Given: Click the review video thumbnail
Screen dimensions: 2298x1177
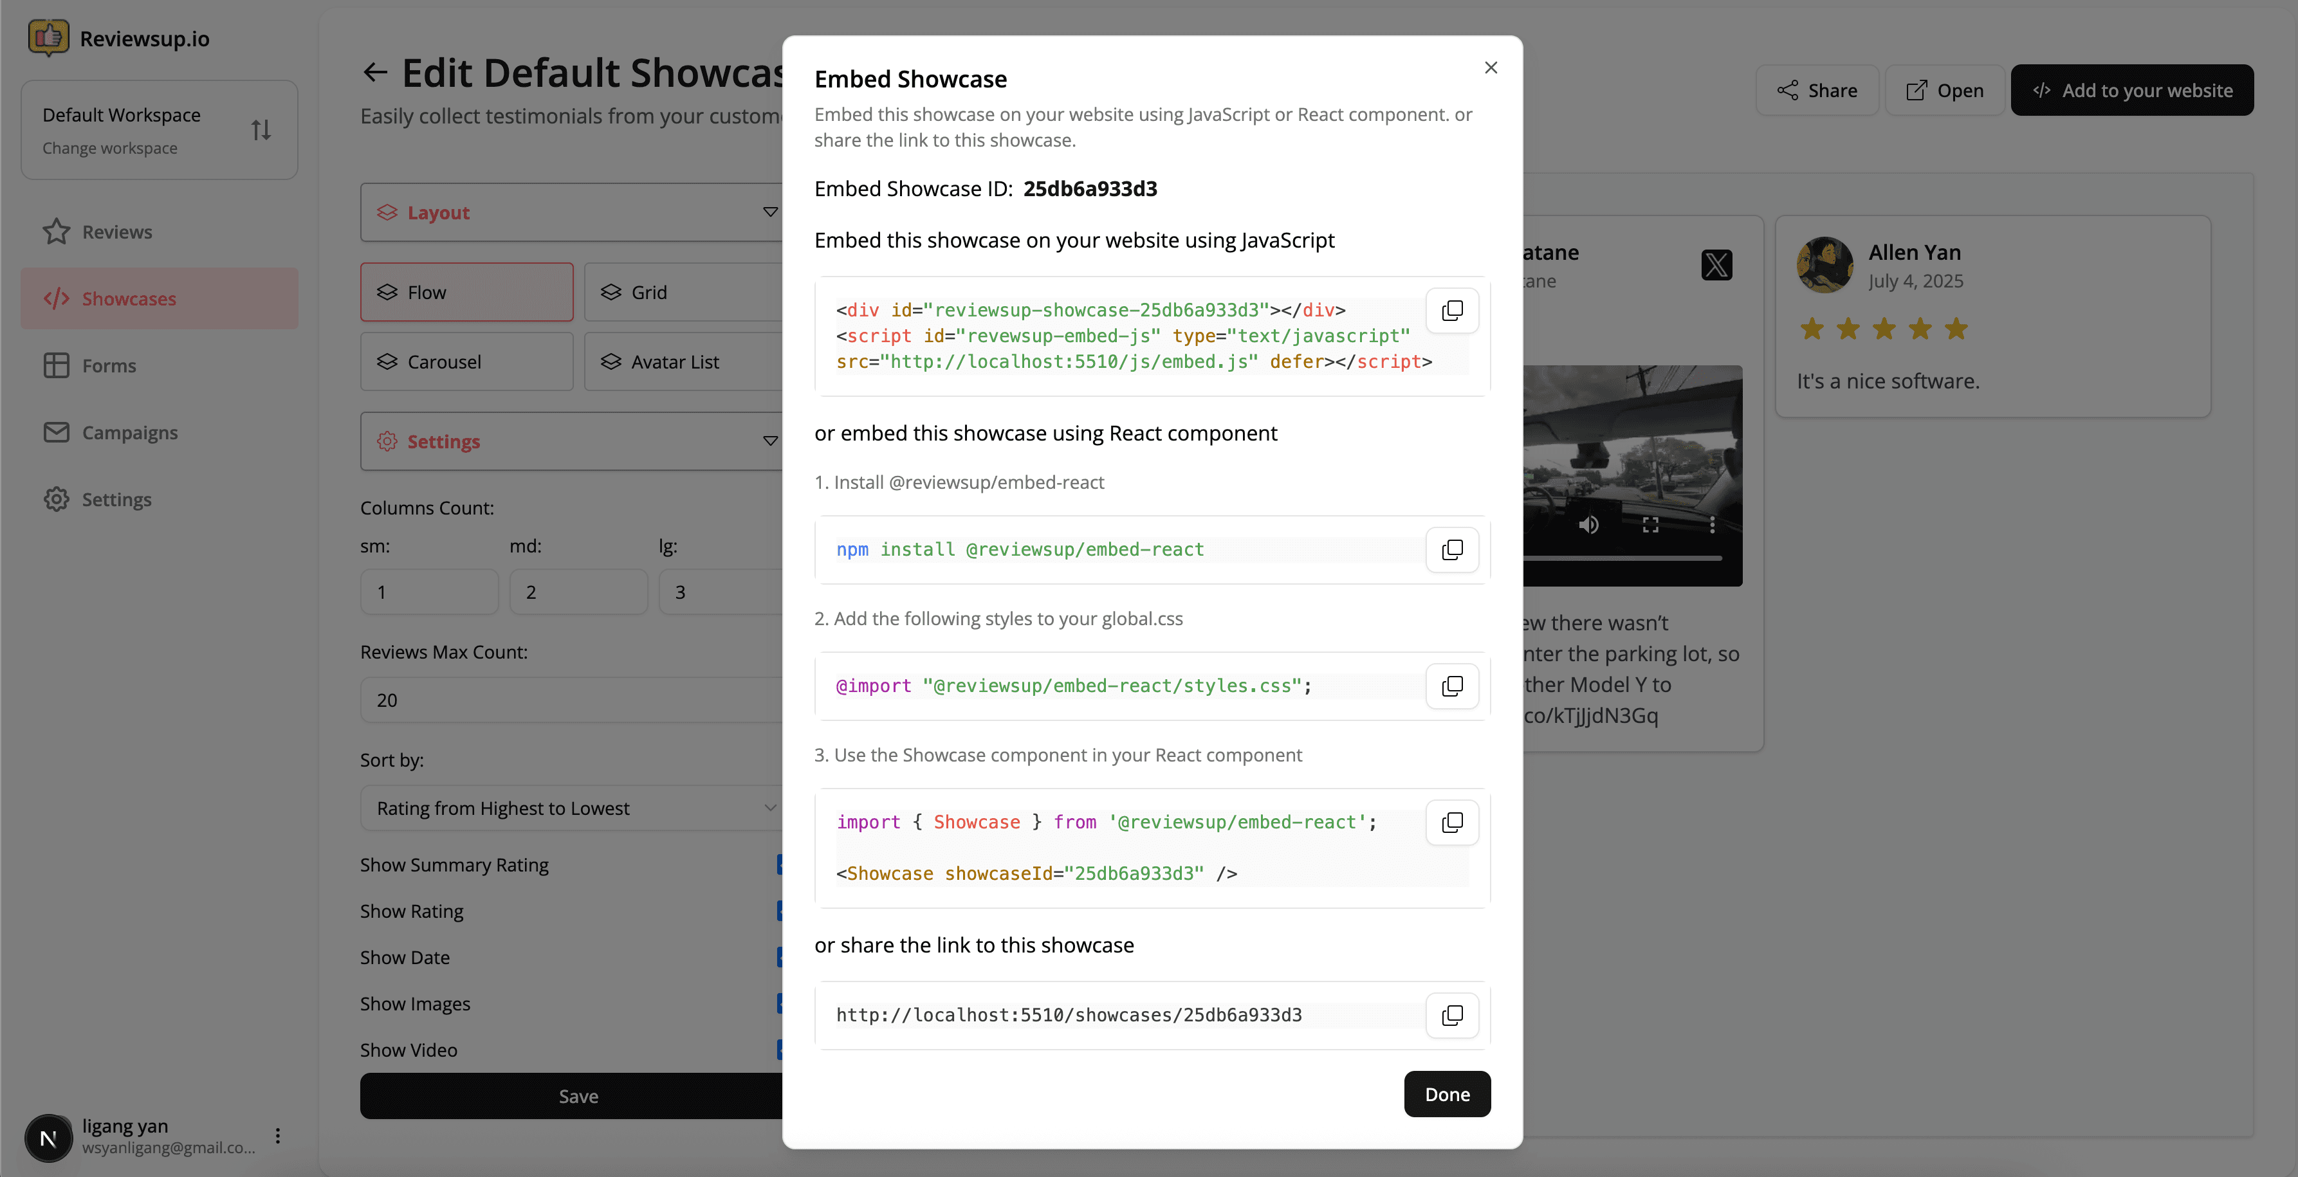Looking at the screenshot, I should (x=1633, y=475).
